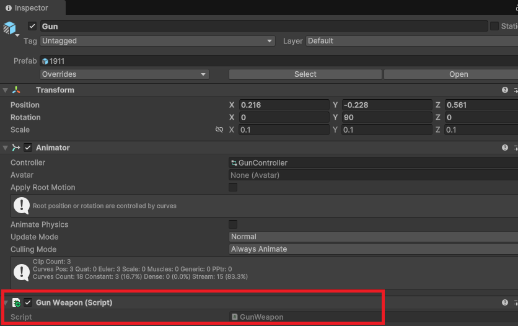Image resolution: width=518 pixels, height=326 pixels.
Task: Edit Scale Y value field
Action: coord(387,130)
